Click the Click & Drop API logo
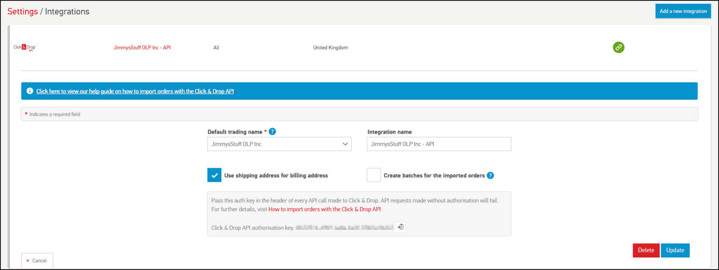 click(x=25, y=48)
